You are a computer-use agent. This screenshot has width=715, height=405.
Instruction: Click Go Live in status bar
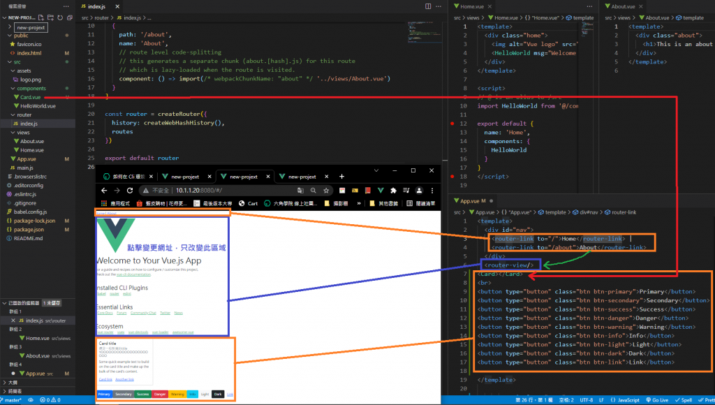[x=656, y=400]
